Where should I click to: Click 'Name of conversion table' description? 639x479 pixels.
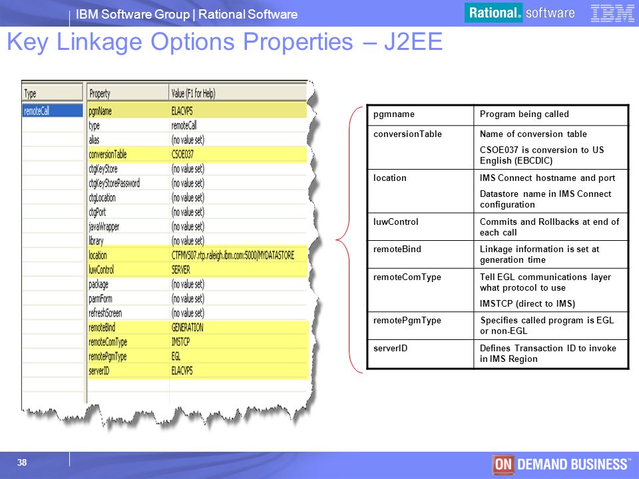(533, 134)
